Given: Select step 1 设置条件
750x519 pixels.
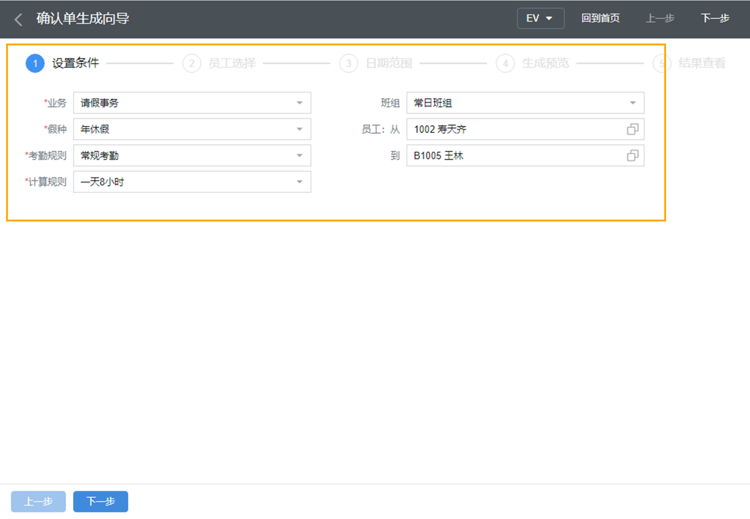Looking at the screenshot, I should [63, 63].
